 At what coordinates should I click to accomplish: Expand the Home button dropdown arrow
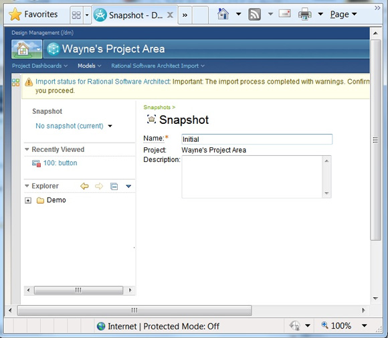238,14
